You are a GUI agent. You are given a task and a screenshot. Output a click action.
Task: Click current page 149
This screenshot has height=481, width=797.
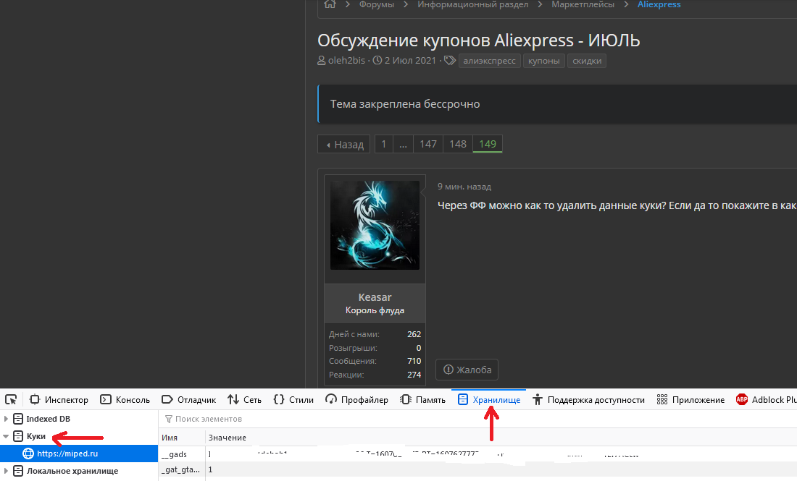click(488, 144)
